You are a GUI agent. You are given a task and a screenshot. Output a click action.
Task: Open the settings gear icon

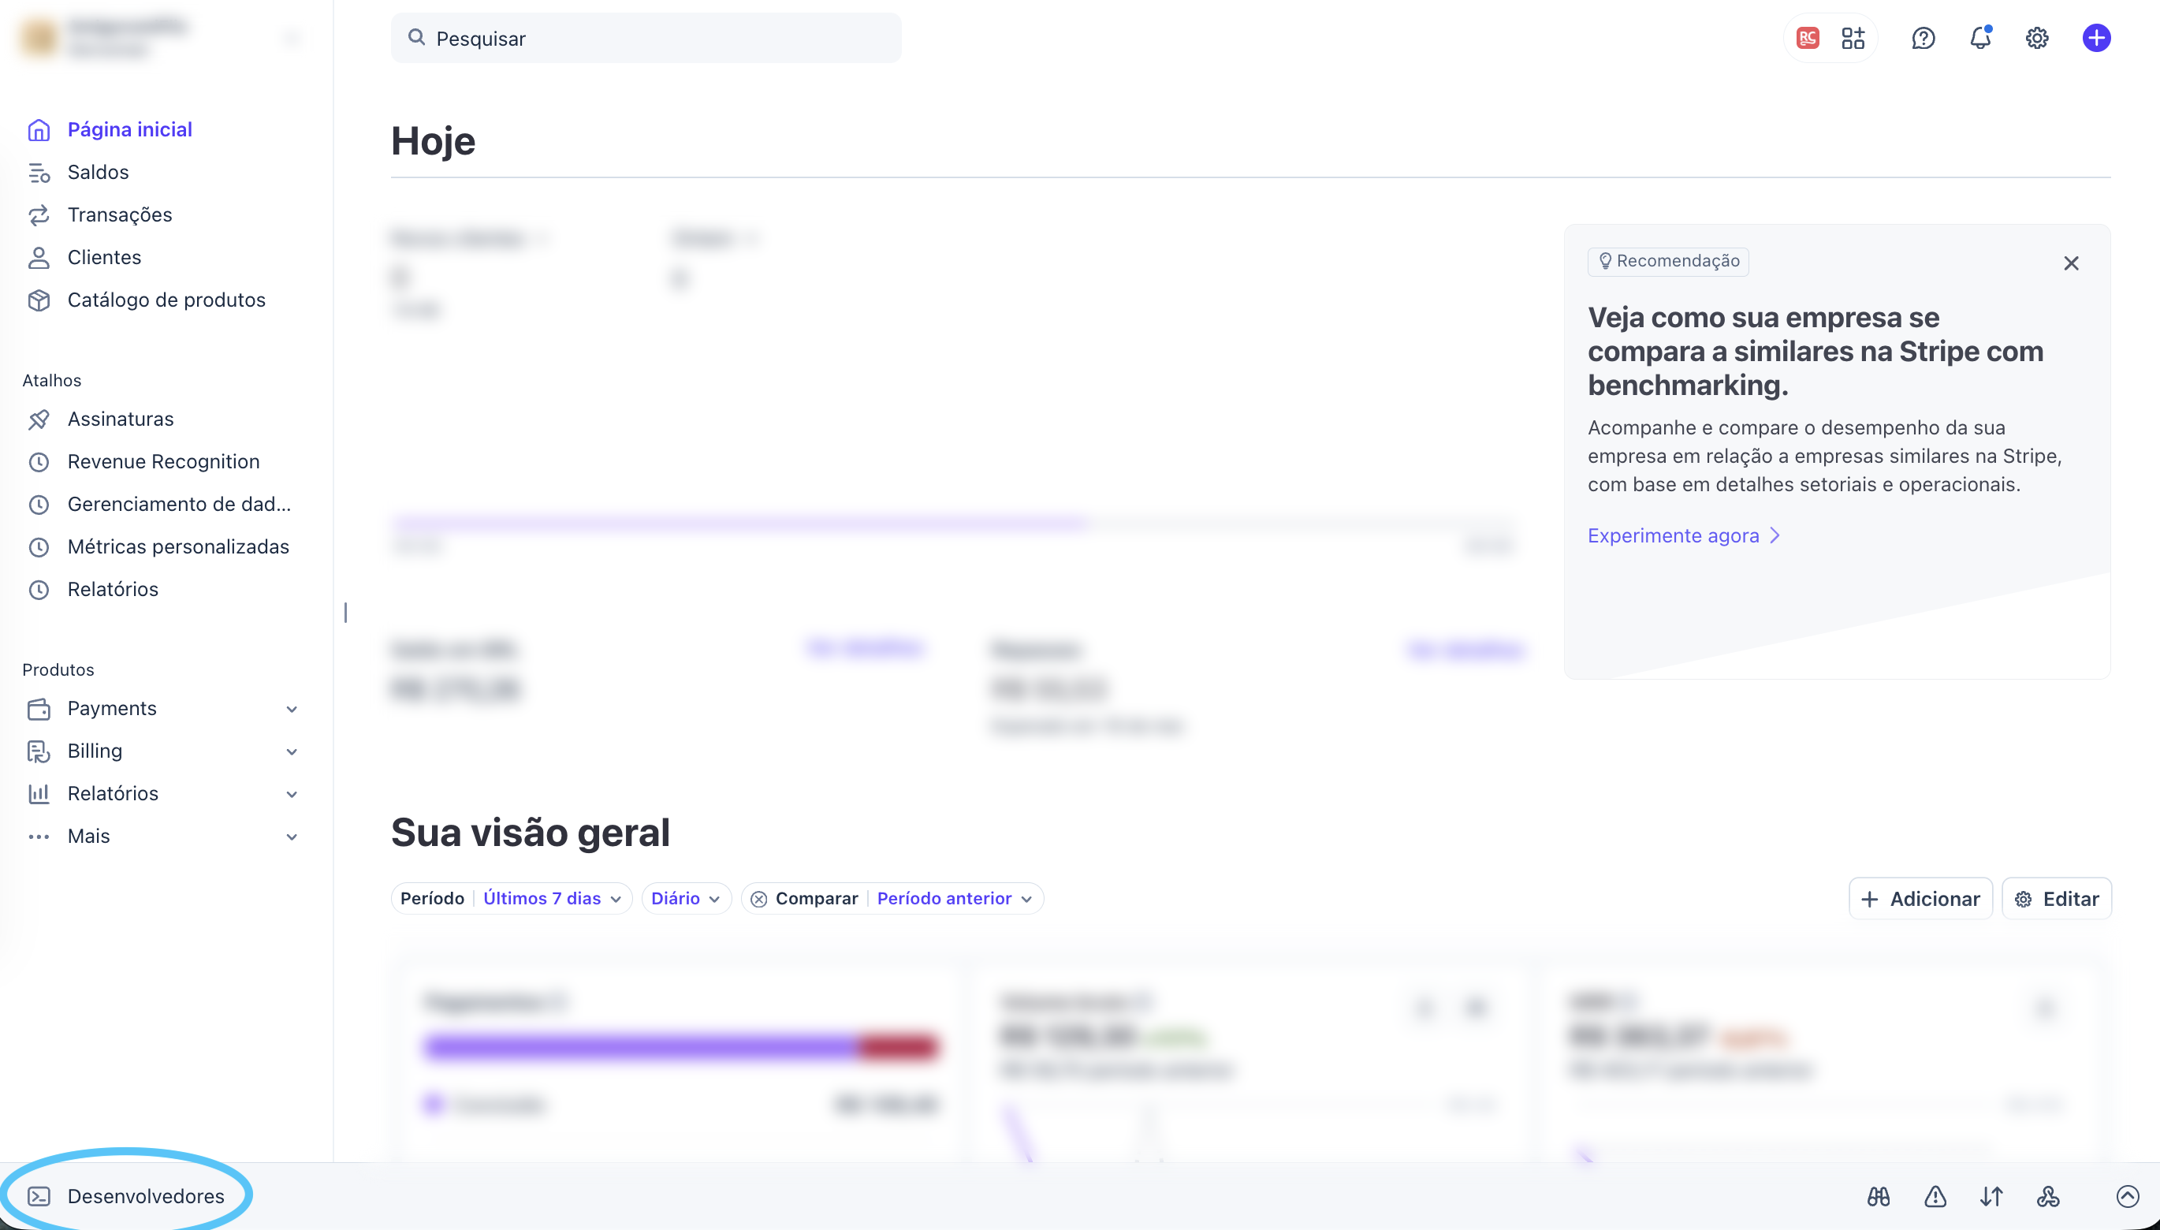point(2037,38)
